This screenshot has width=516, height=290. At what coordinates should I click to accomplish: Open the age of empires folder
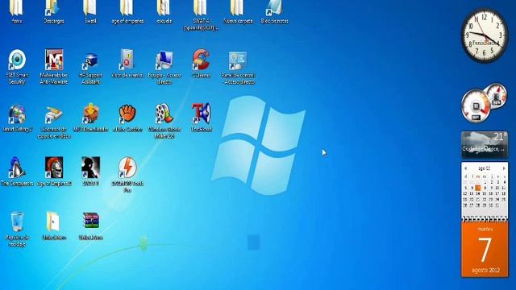(127, 11)
